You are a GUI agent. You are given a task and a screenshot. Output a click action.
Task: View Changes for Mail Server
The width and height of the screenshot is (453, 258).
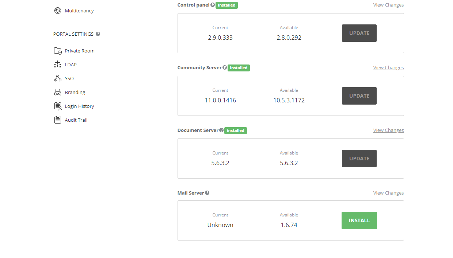tap(388, 193)
